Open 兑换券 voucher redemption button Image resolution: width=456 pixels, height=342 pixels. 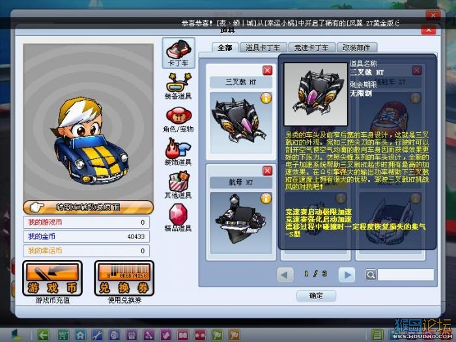coord(124,279)
